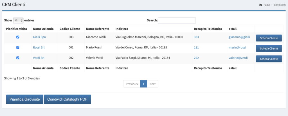Open Verdi Srl company link
The width and height of the screenshot is (288, 116).
[x=39, y=58]
